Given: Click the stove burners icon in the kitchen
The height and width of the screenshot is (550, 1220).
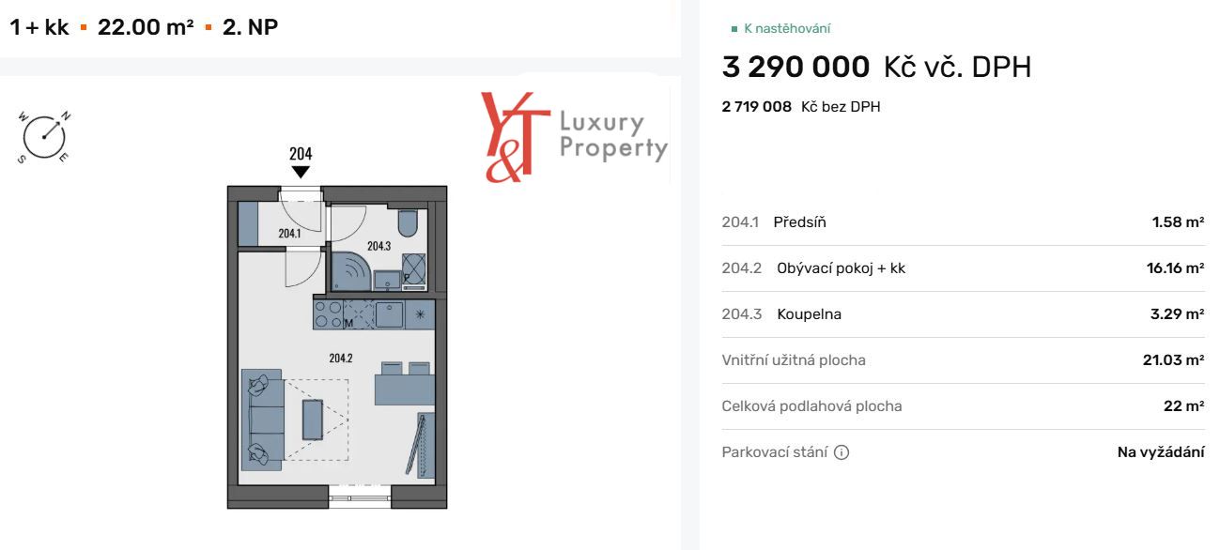Looking at the screenshot, I should [328, 313].
